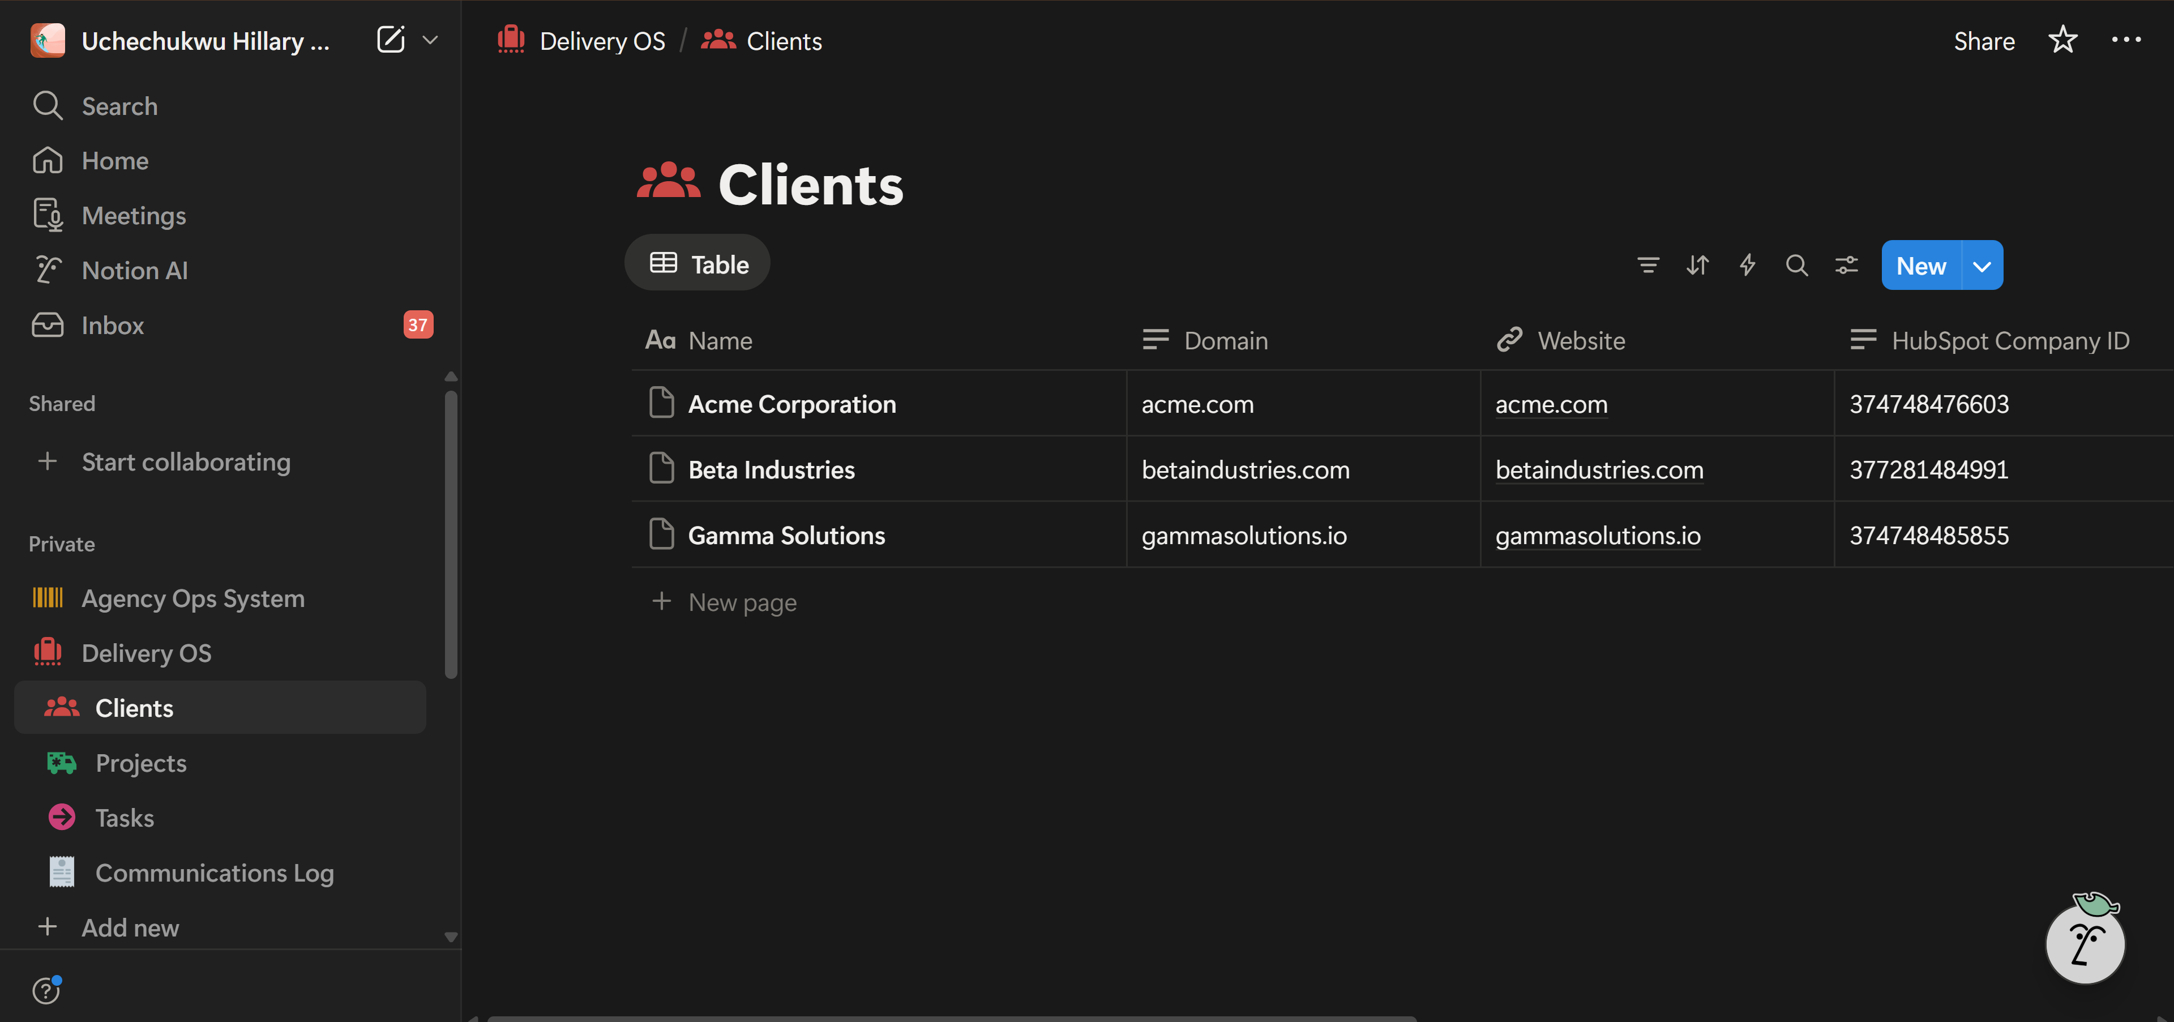
Task: Open the sort options icon
Action: (1697, 265)
